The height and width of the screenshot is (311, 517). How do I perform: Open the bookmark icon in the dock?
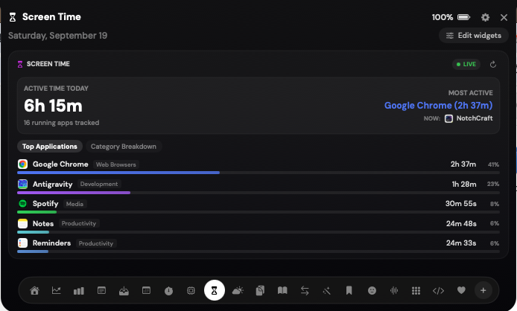[349, 291]
